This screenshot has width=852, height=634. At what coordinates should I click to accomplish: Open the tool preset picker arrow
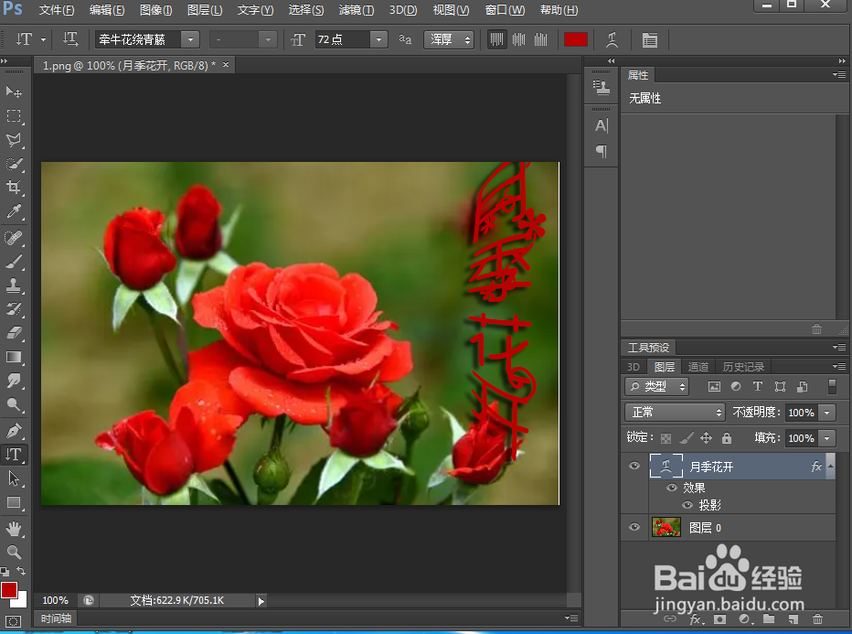click(44, 39)
